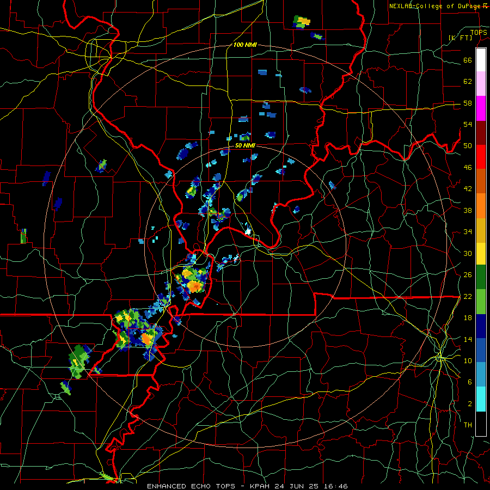Select the dark red legend band
The image size is (490, 490).
point(481,132)
